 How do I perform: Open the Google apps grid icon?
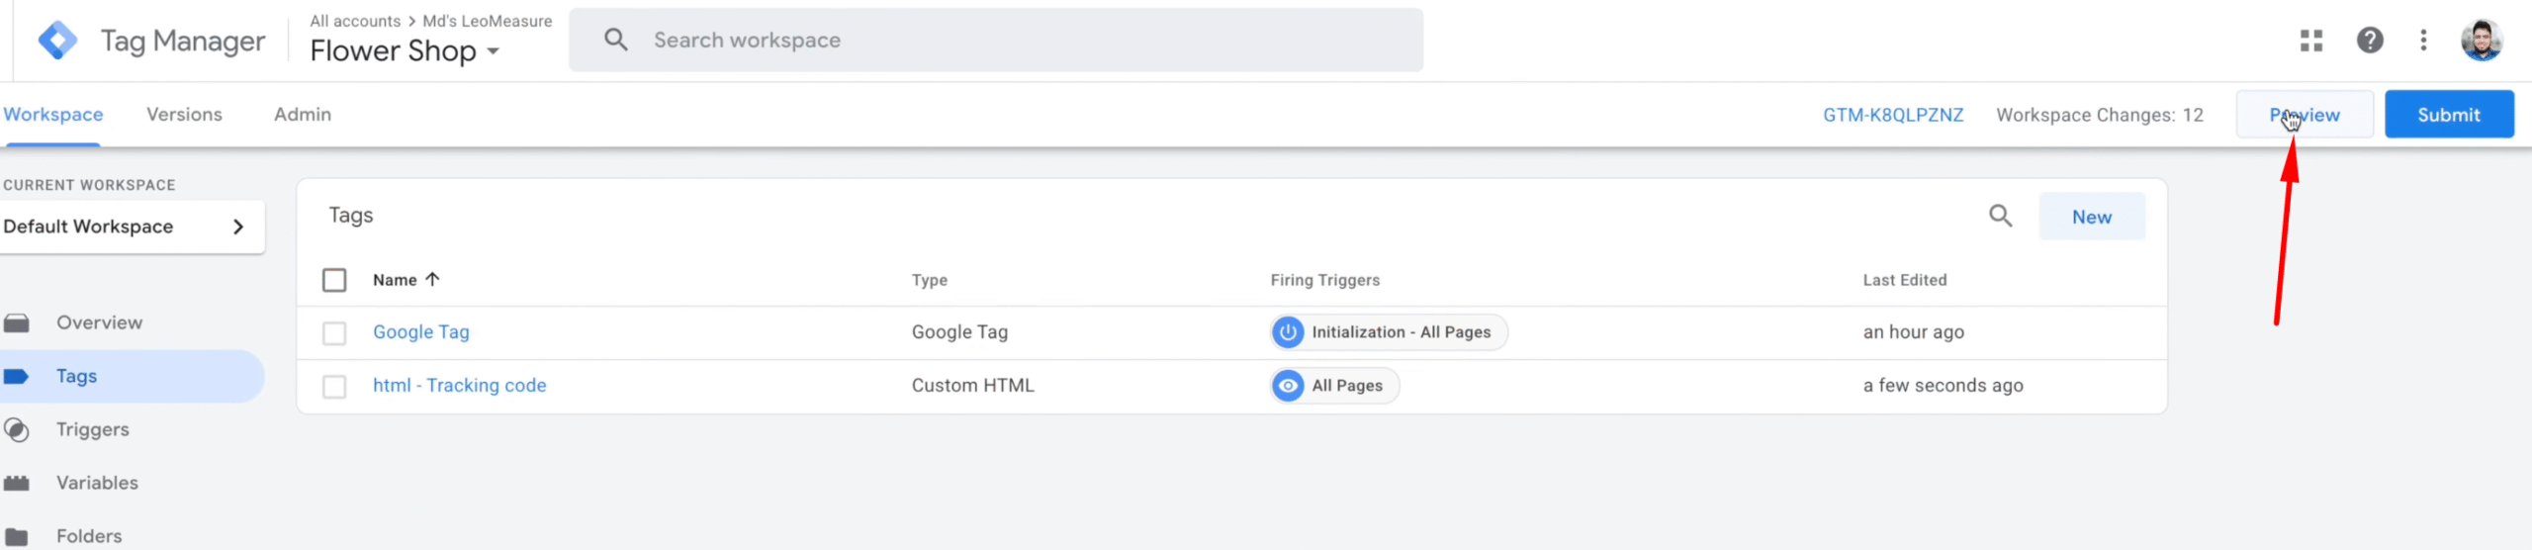(2311, 41)
